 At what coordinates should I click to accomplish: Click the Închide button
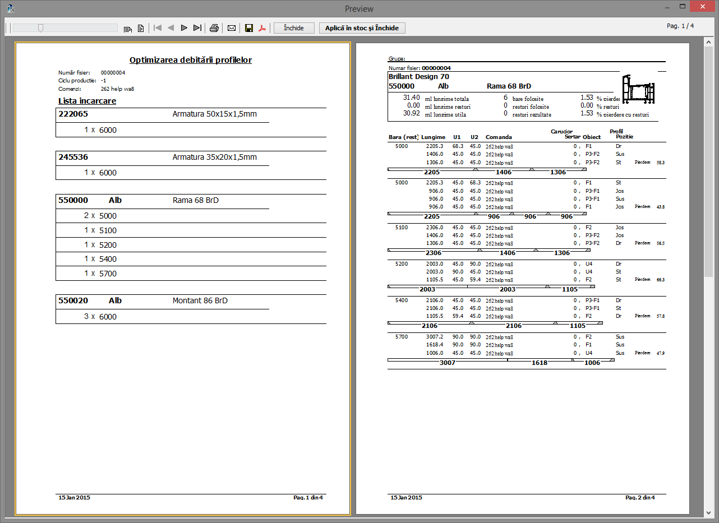[x=294, y=28]
